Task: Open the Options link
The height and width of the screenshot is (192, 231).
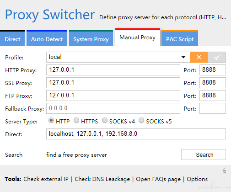Action: coord(197,179)
